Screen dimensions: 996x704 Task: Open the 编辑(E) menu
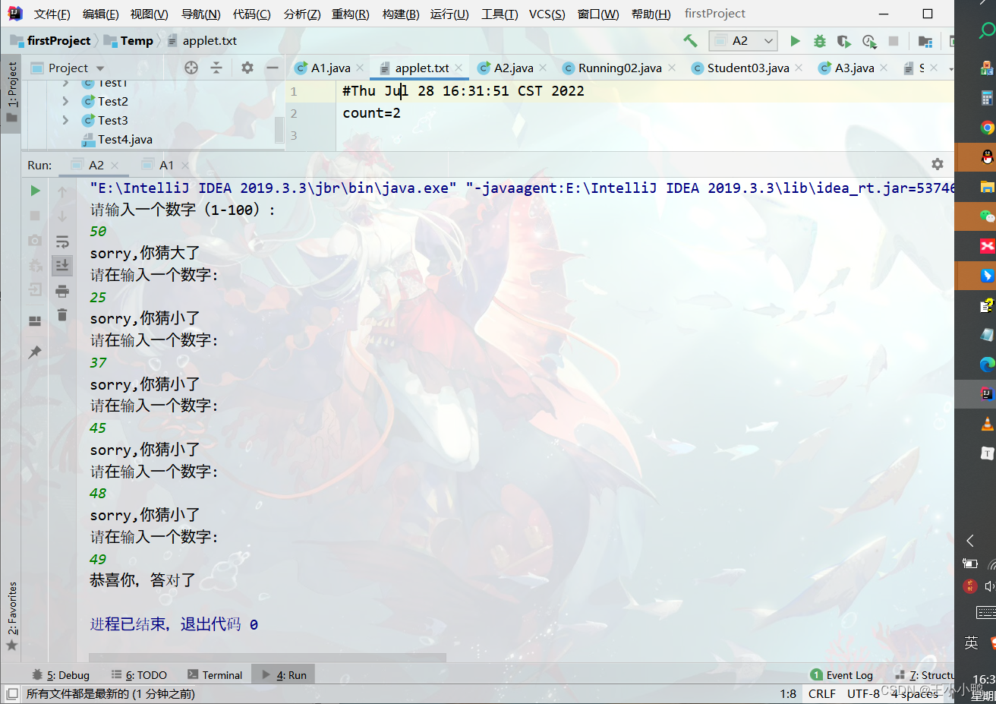tap(100, 14)
